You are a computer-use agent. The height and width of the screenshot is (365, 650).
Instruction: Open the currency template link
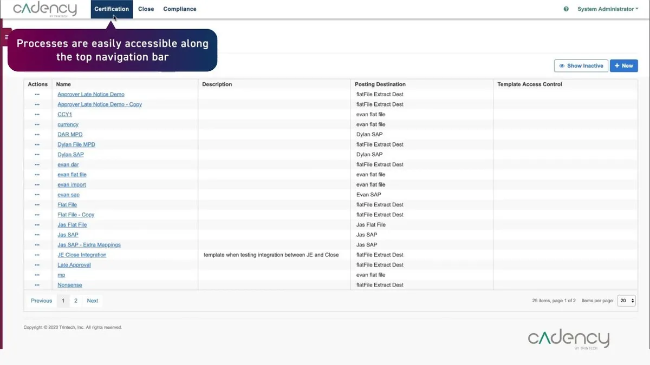pyautogui.click(x=68, y=124)
